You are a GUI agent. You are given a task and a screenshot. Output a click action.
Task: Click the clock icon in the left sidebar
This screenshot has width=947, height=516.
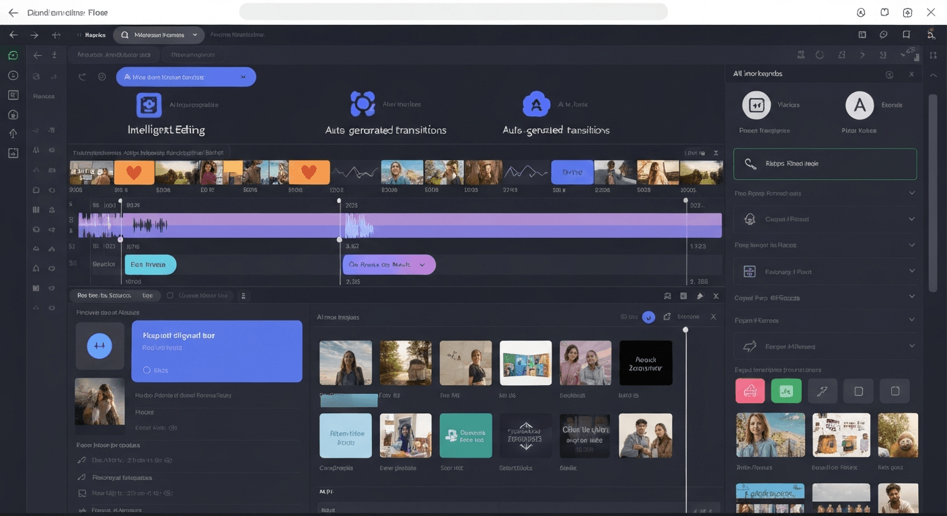pos(12,75)
